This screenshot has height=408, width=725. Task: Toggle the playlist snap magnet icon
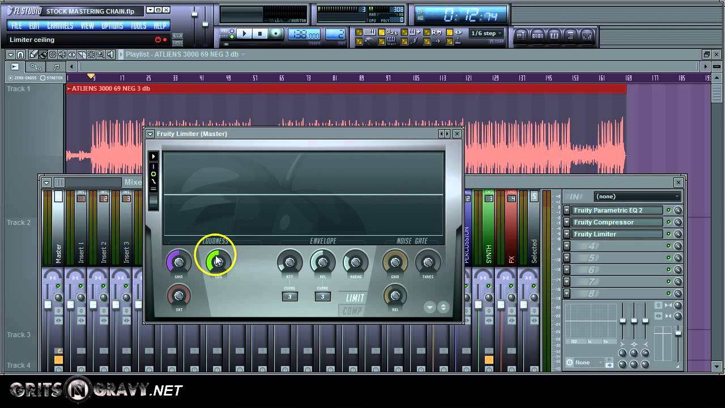(x=20, y=54)
